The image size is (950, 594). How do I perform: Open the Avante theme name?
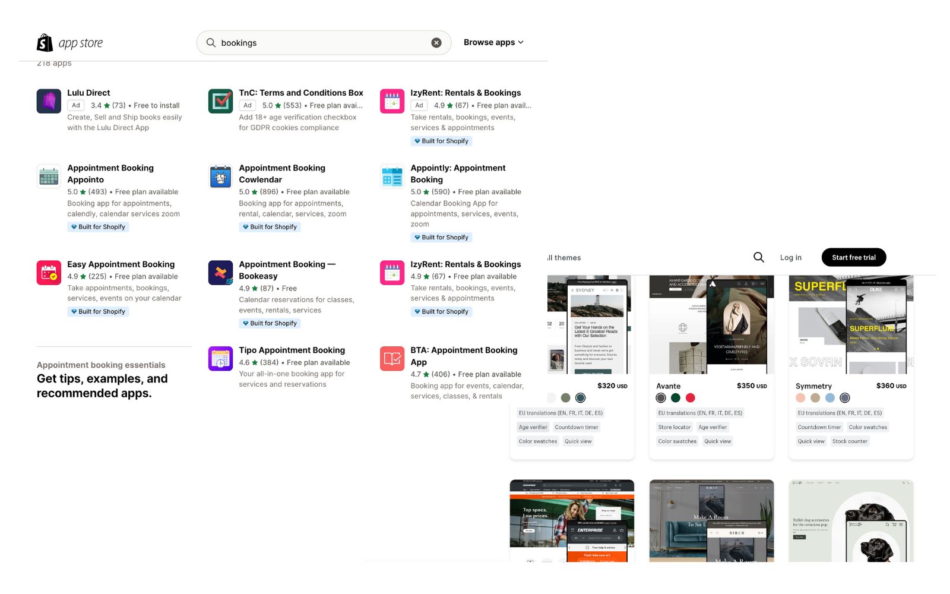(x=668, y=386)
